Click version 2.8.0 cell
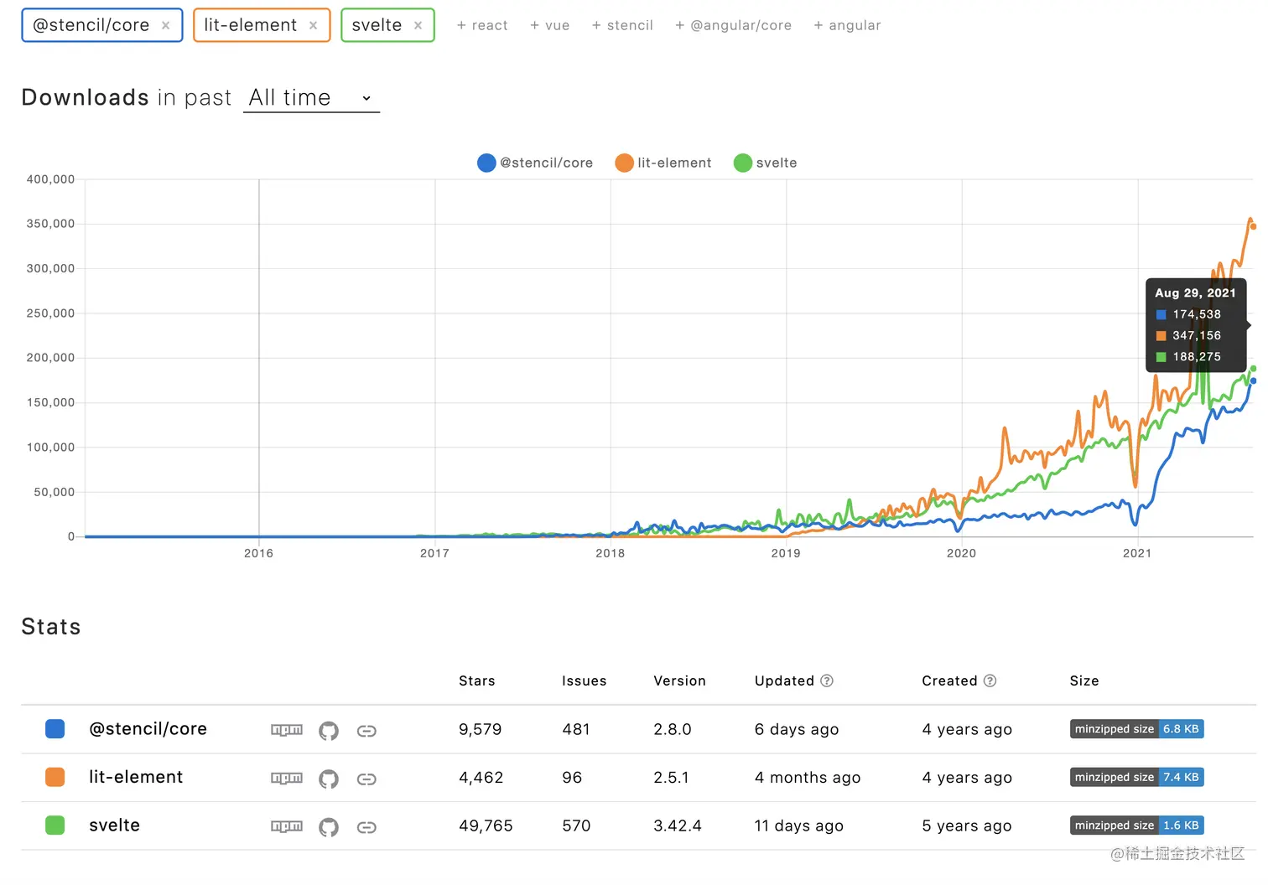This screenshot has width=1268, height=885. 673,729
